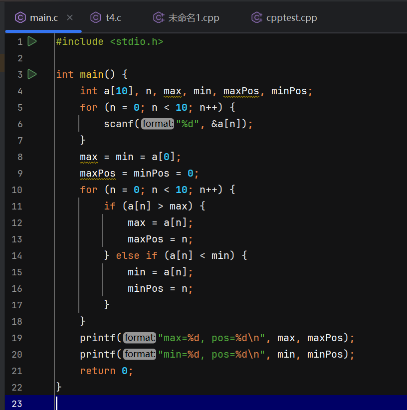407x410 pixels.
Task: Click line number 8 in the gutter
Action: [x=19, y=157]
